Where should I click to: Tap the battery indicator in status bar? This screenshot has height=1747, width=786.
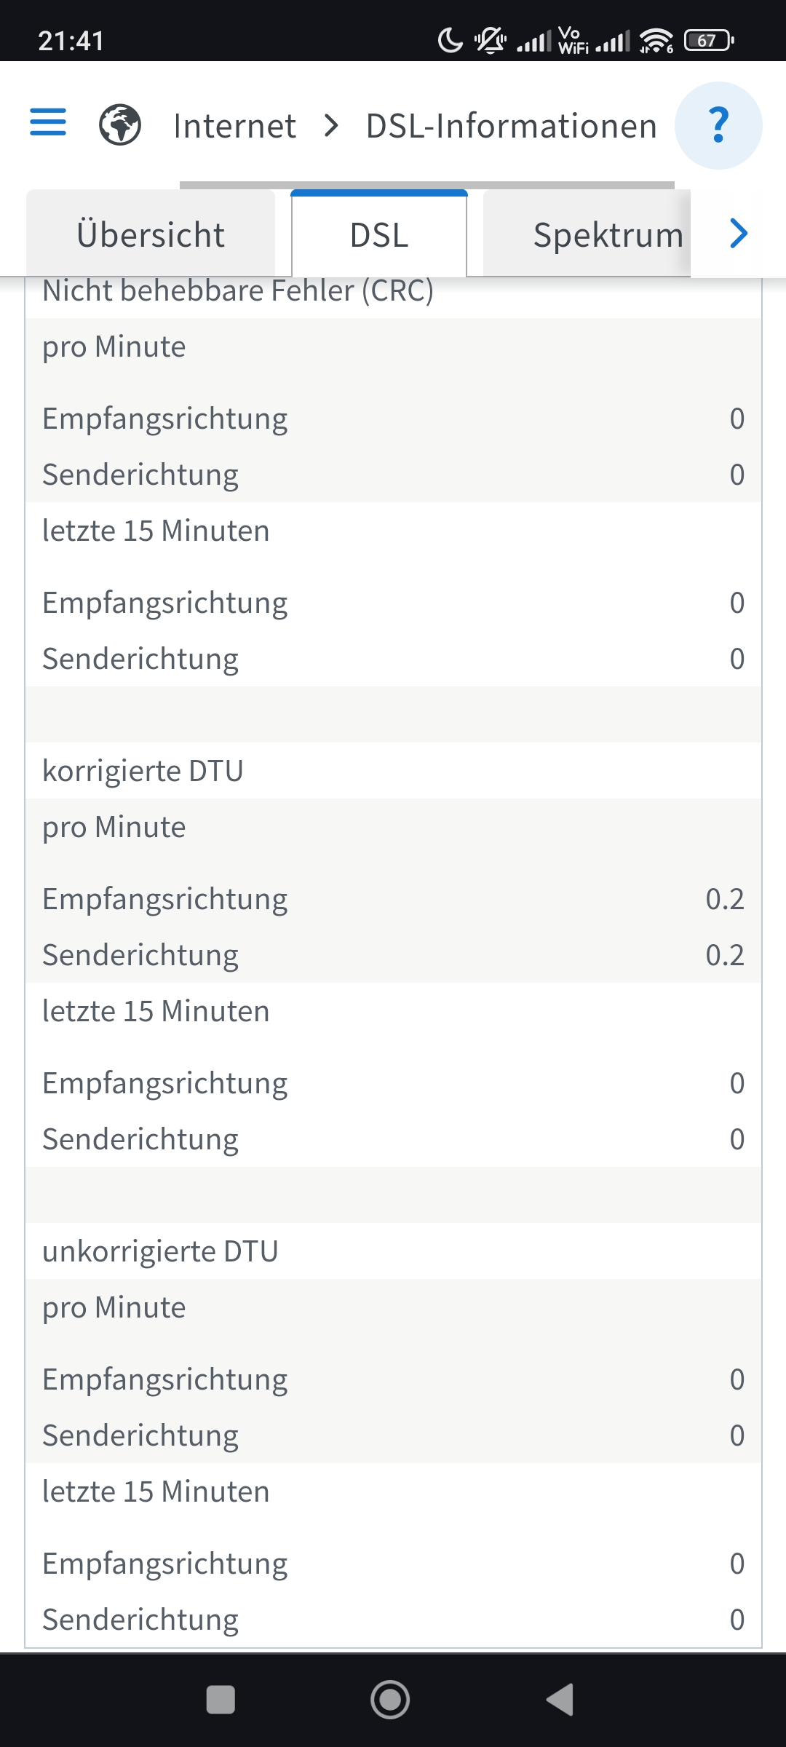point(709,41)
